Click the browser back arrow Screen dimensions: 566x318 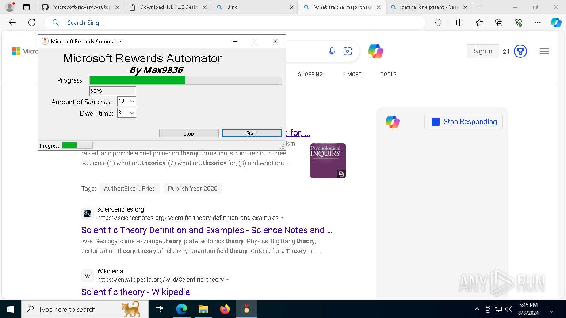pyautogui.click(x=12, y=23)
